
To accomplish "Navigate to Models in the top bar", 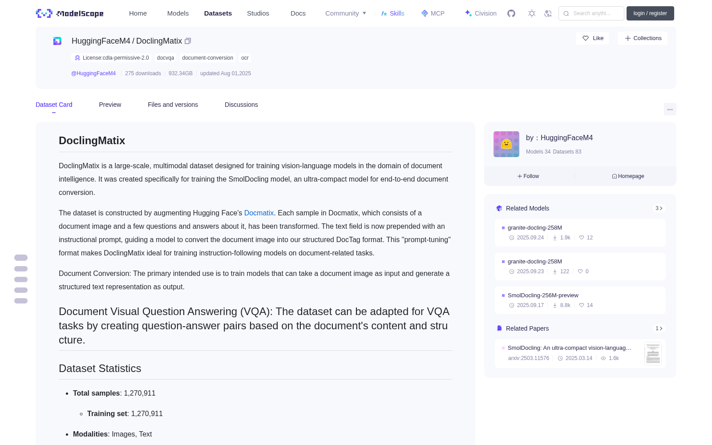I will (x=178, y=13).
